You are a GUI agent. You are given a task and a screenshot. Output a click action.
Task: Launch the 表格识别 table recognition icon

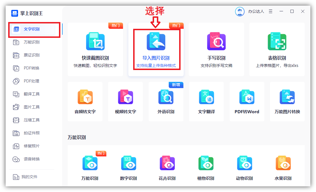(277, 42)
